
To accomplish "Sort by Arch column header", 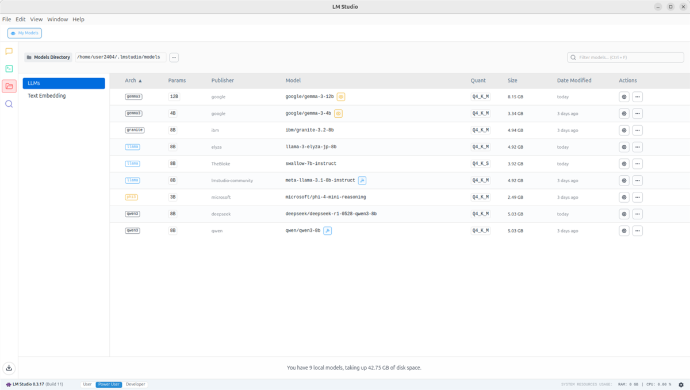I will point(133,80).
